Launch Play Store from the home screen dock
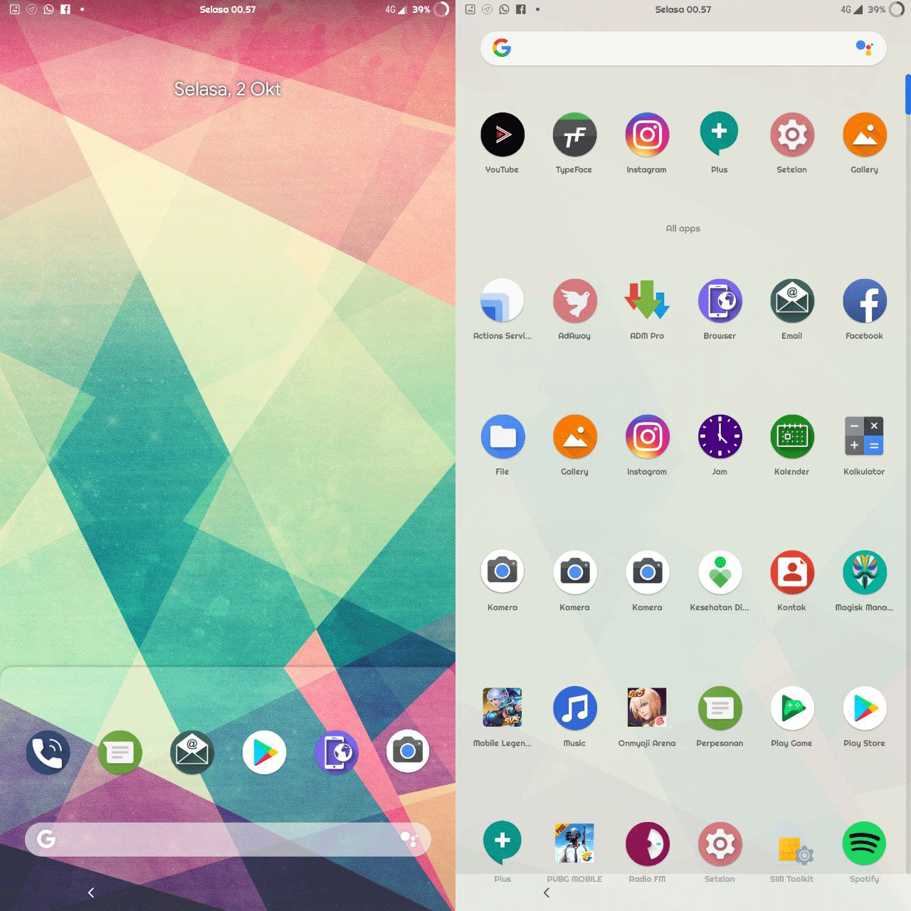Image resolution: width=911 pixels, height=911 pixels. tap(264, 752)
